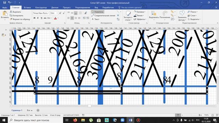Click the Rotate Text icon
This screenshot has width=219, height=123.
point(86,13)
